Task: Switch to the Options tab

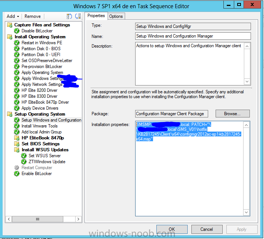Action: 116,16
